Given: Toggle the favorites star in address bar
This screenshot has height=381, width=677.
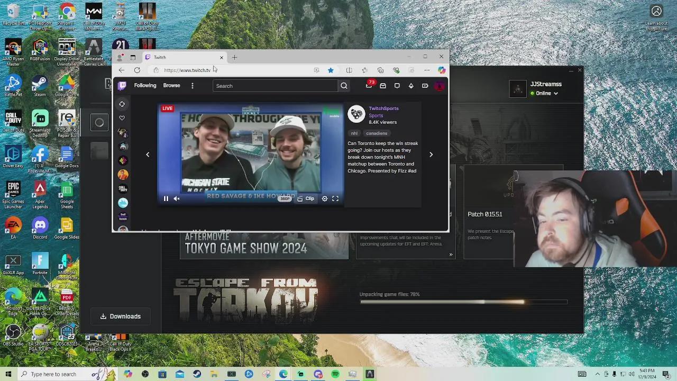Looking at the screenshot, I should [x=331, y=70].
